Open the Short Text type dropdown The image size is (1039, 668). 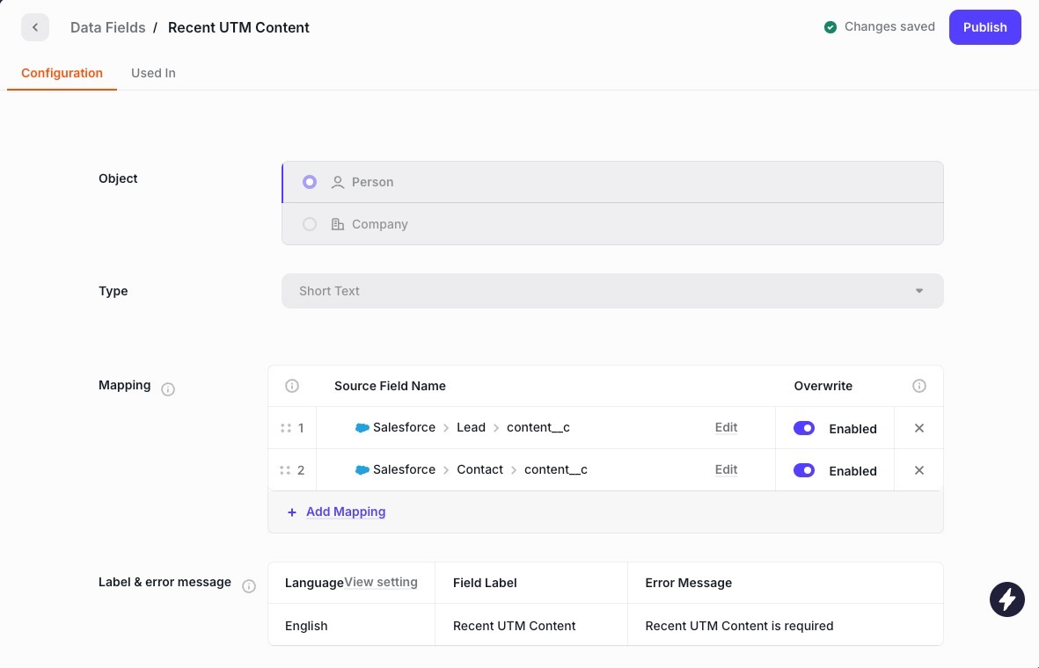[x=612, y=291]
